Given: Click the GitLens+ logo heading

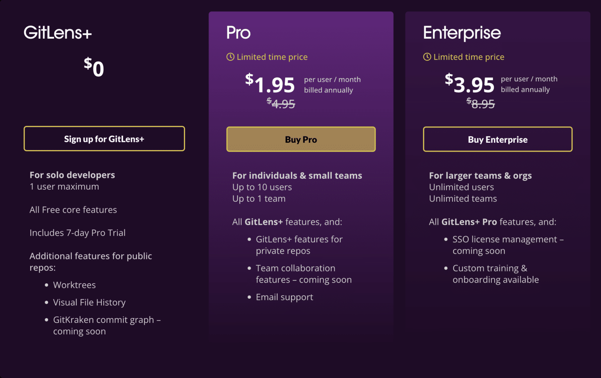Looking at the screenshot, I should pyautogui.click(x=58, y=33).
